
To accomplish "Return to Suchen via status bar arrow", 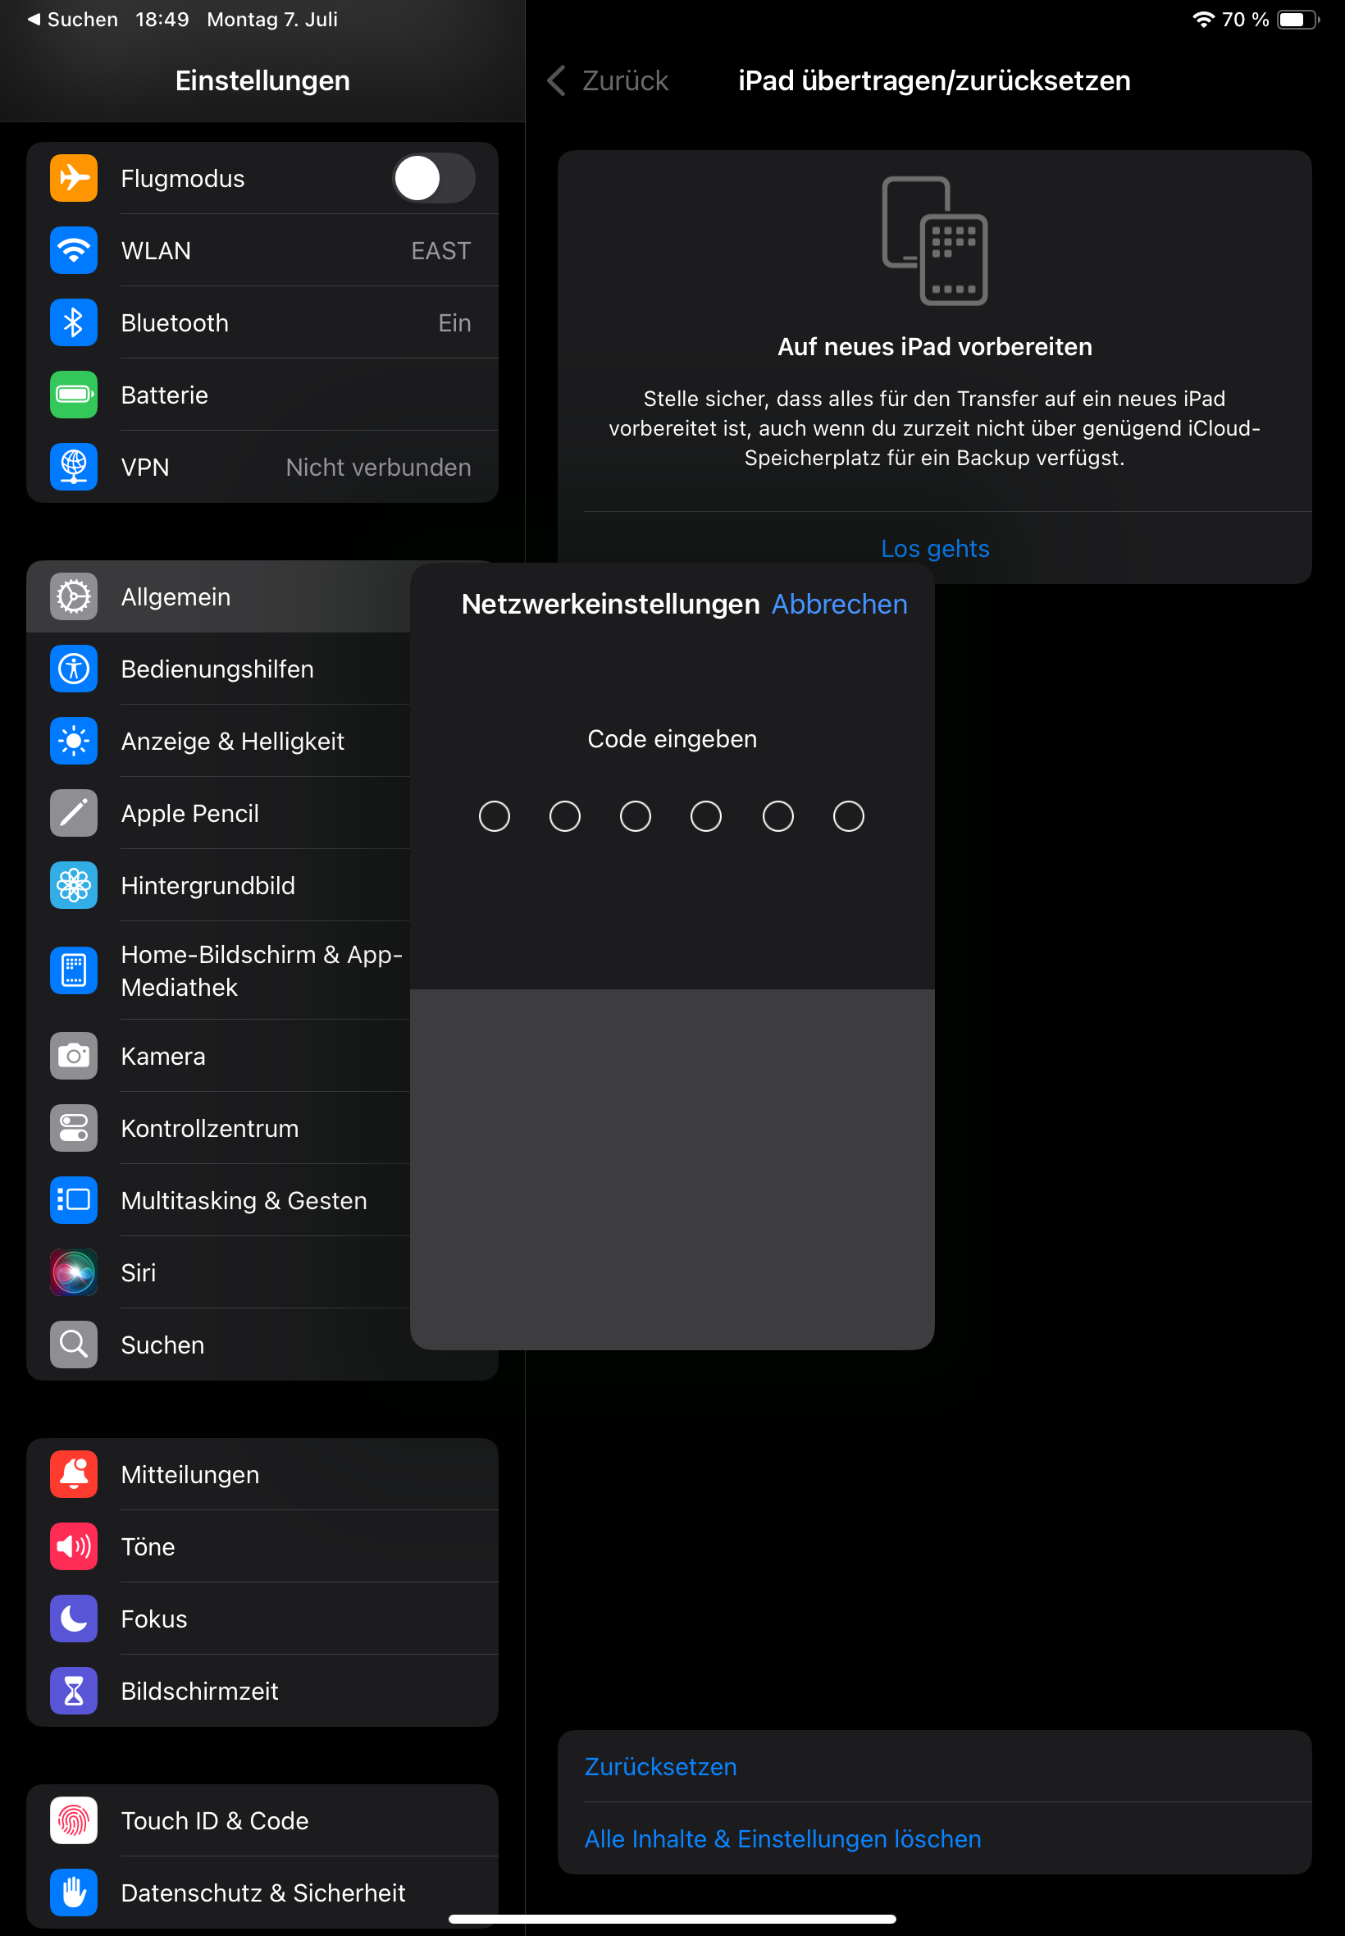I will tap(34, 19).
